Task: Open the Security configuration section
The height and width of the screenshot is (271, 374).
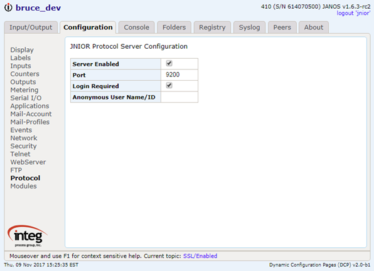Action: [x=23, y=146]
